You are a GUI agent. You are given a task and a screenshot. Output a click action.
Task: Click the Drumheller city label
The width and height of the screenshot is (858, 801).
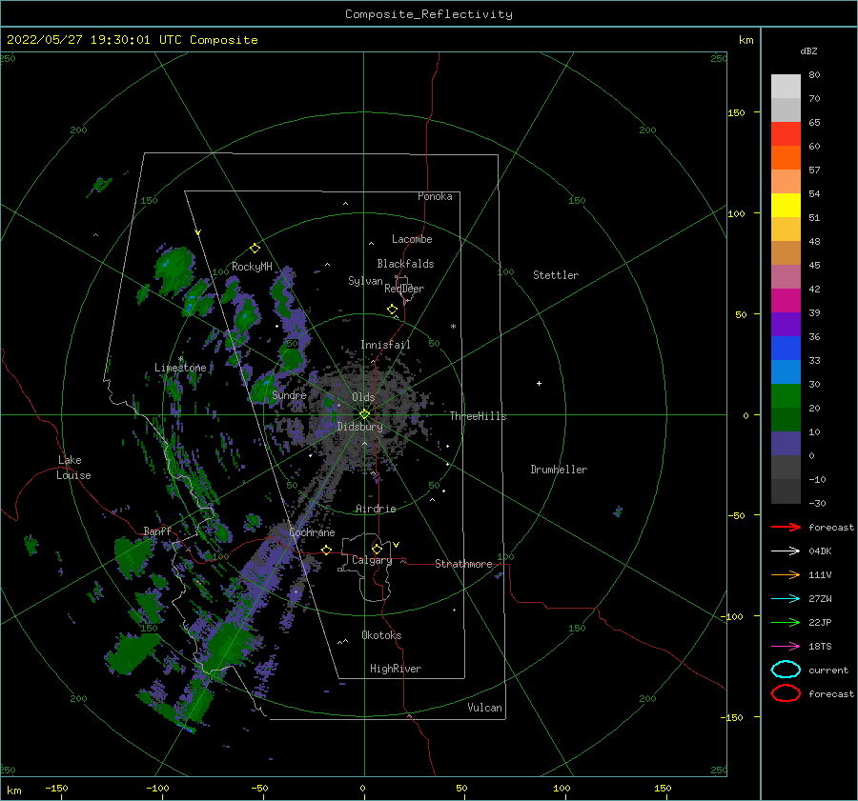559,470
